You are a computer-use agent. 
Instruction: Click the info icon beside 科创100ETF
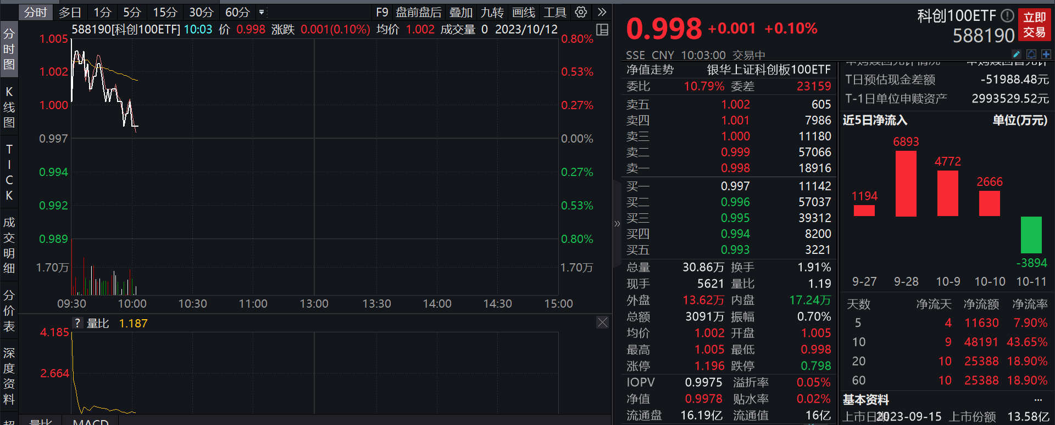(1007, 15)
